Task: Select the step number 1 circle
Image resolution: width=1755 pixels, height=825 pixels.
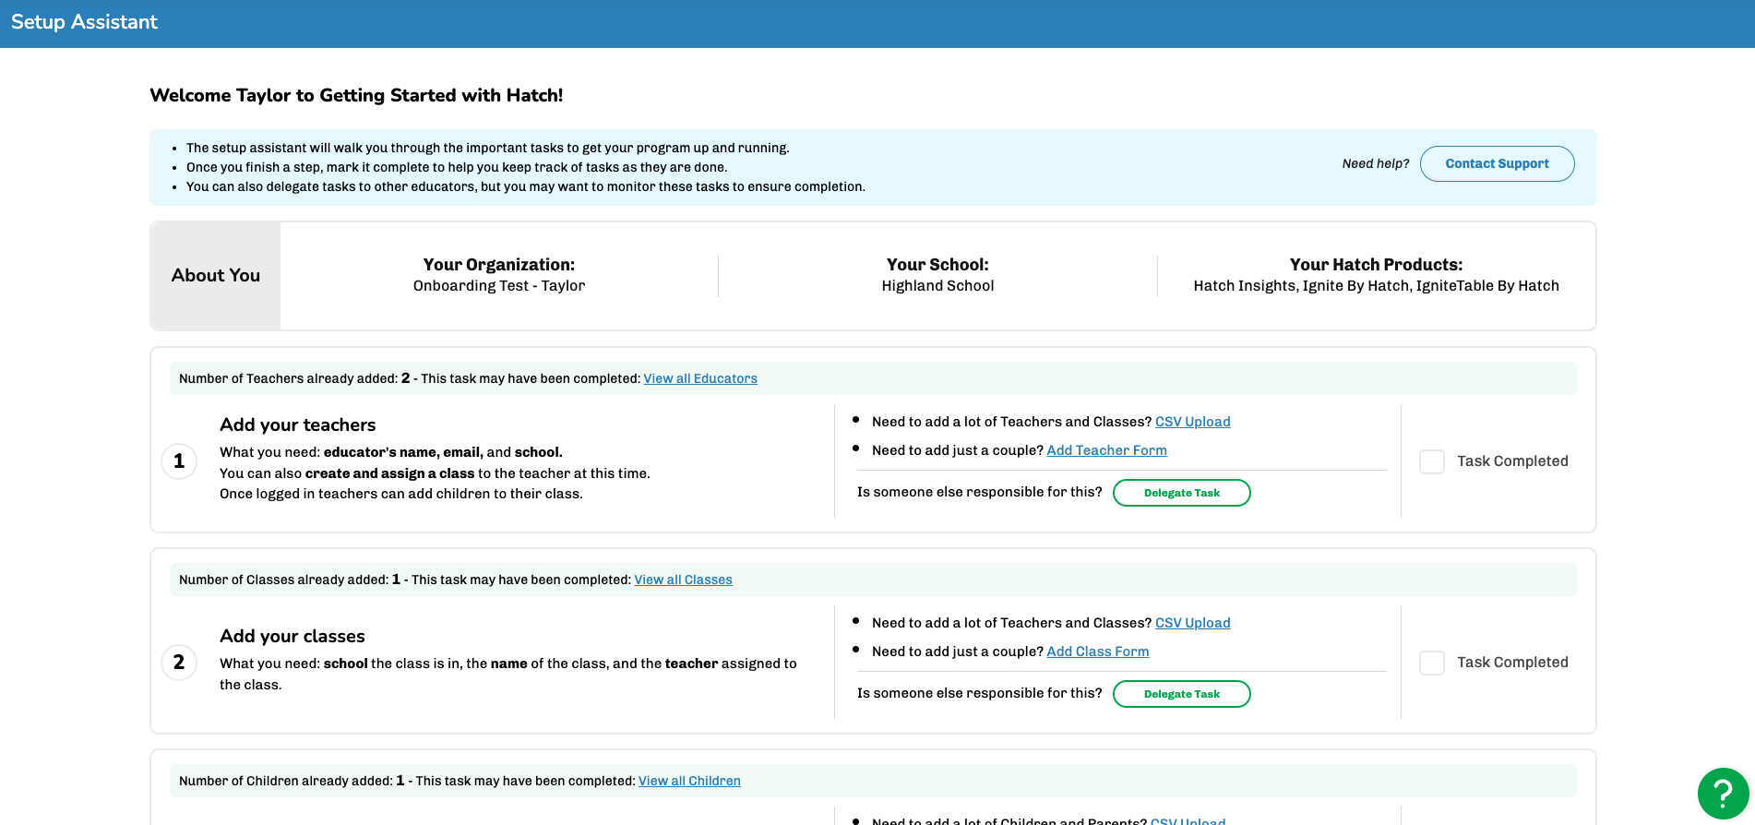Action: click(x=179, y=460)
